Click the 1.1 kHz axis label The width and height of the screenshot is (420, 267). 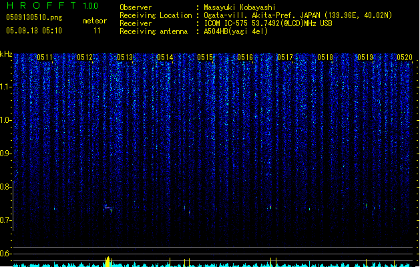pyautogui.click(x=5, y=87)
